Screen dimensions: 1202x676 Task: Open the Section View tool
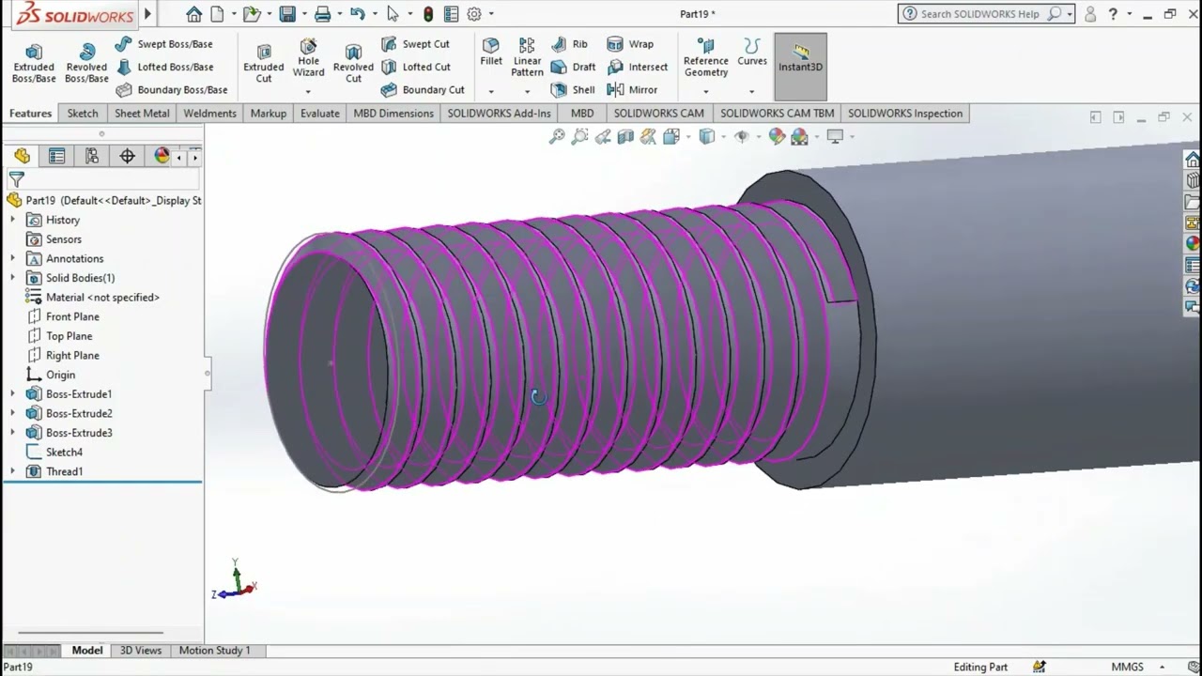[625, 137]
